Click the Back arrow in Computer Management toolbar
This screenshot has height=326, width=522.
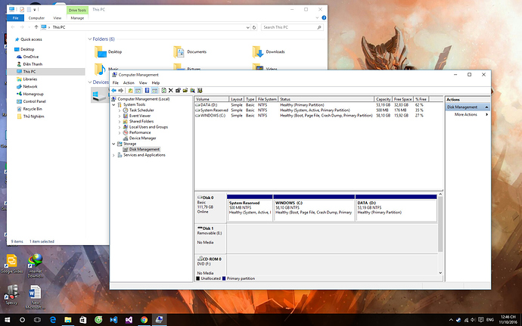[x=113, y=91]
